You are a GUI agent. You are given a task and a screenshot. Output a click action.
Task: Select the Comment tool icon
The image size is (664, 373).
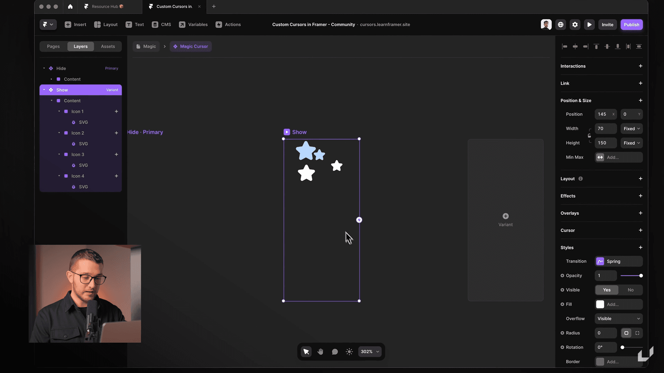(335, 352)
